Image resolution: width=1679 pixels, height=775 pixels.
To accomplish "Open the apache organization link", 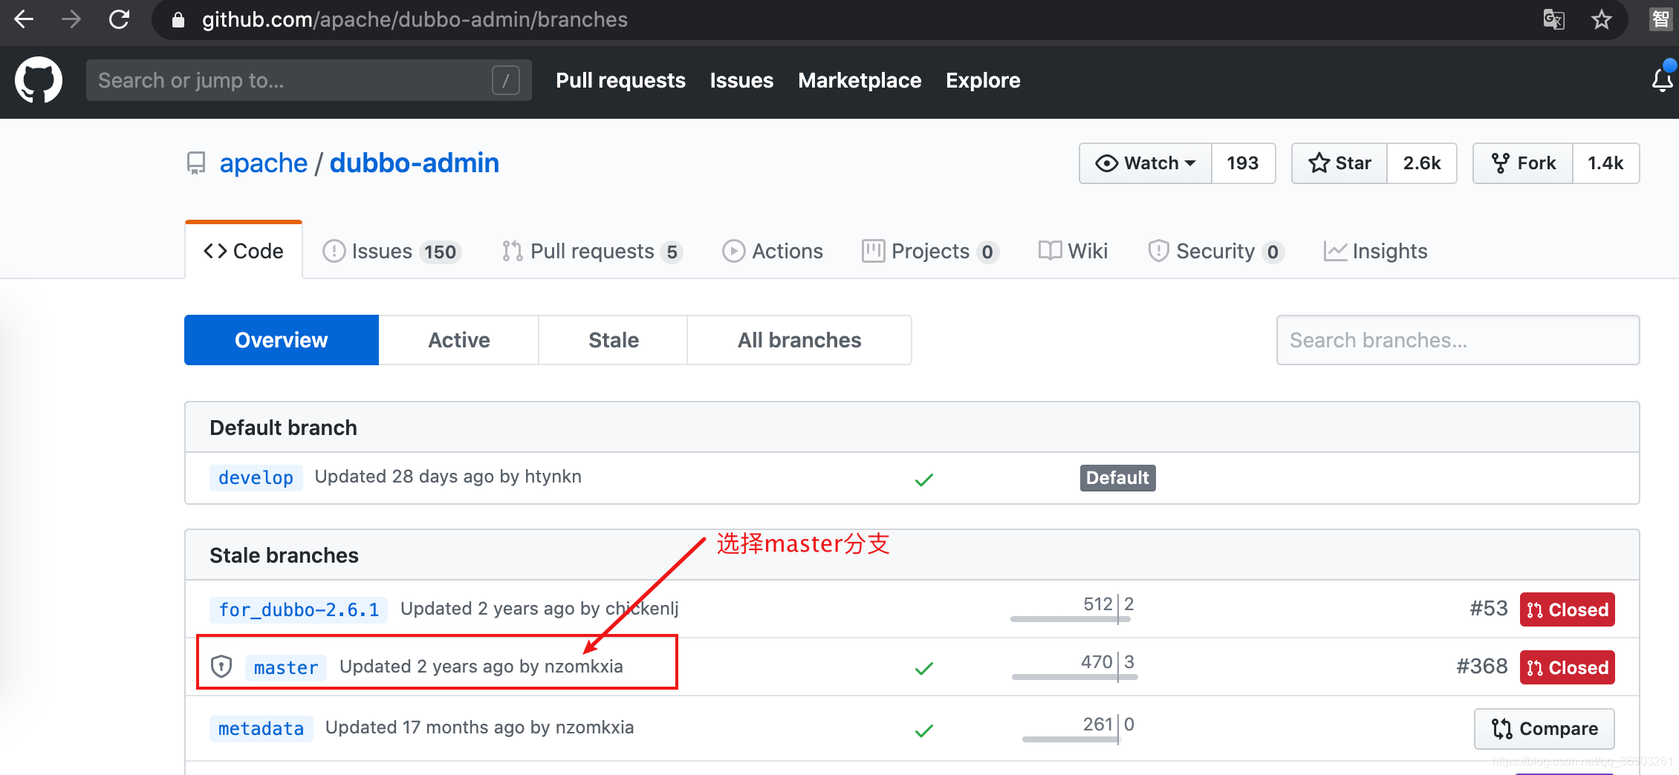I will point(263,163).
